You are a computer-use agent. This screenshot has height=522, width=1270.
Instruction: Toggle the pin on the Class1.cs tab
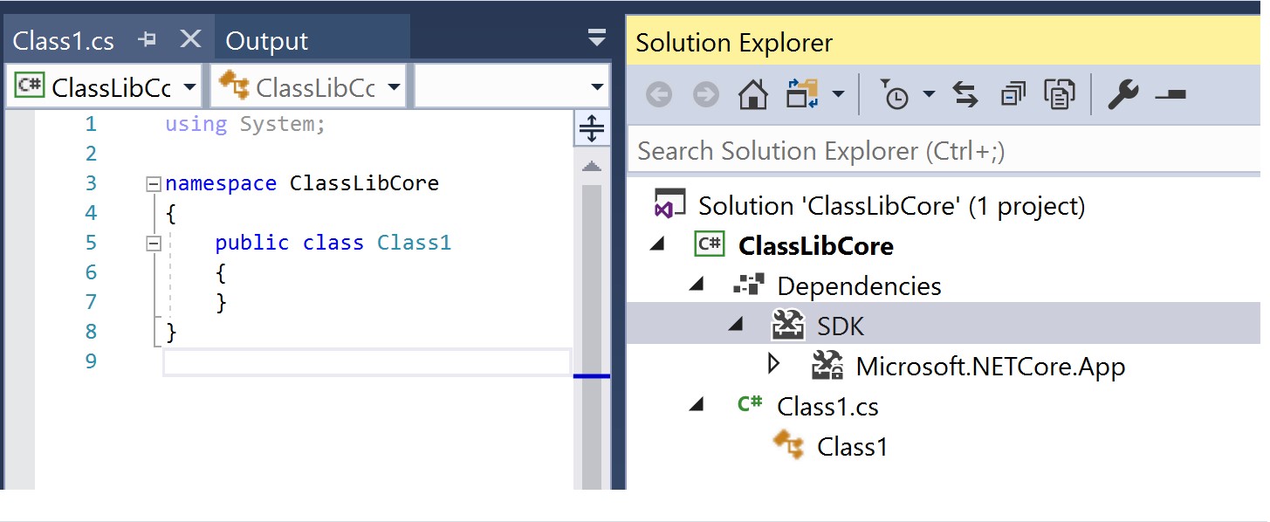(x=148, y=39)
